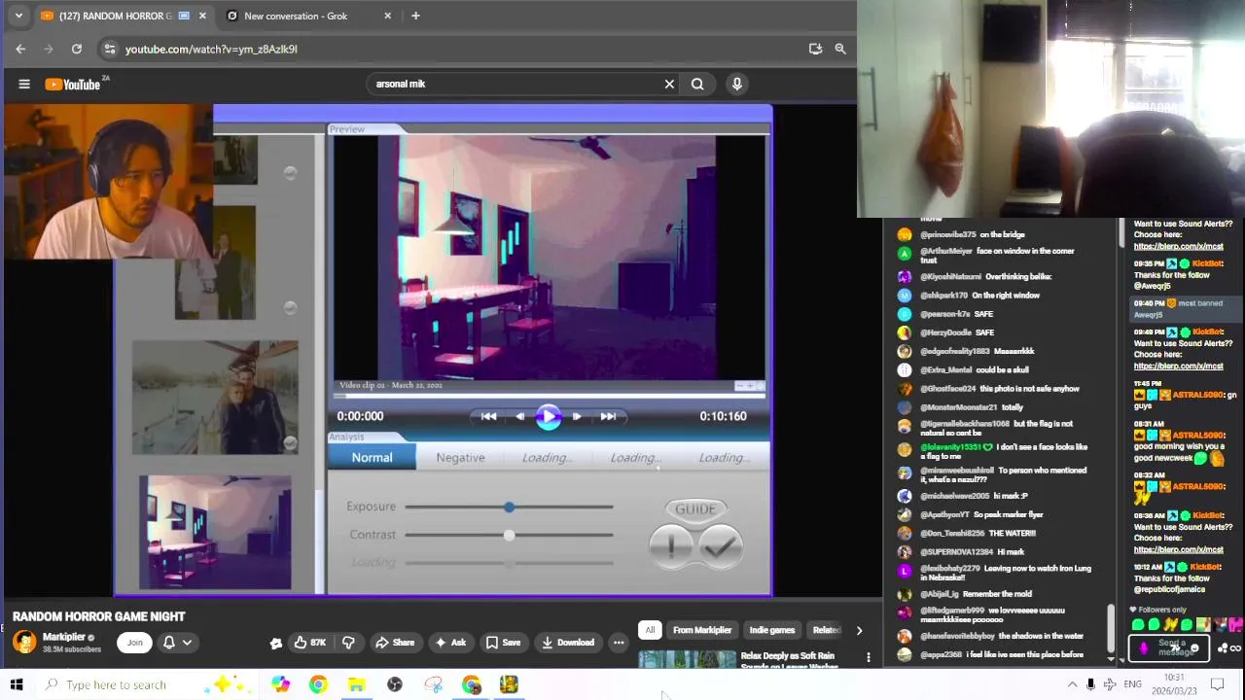Select the From Markiplier chip
Viewport: 1245px width, 700px height.
pyautogui.click(x=702, y=630)
